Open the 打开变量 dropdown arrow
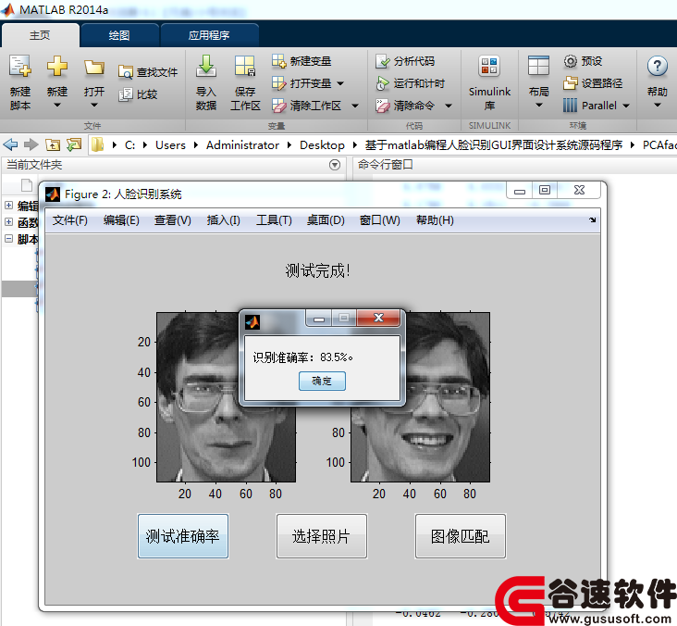This screenshot has width=677, height=626. click(x=340, y=83)
